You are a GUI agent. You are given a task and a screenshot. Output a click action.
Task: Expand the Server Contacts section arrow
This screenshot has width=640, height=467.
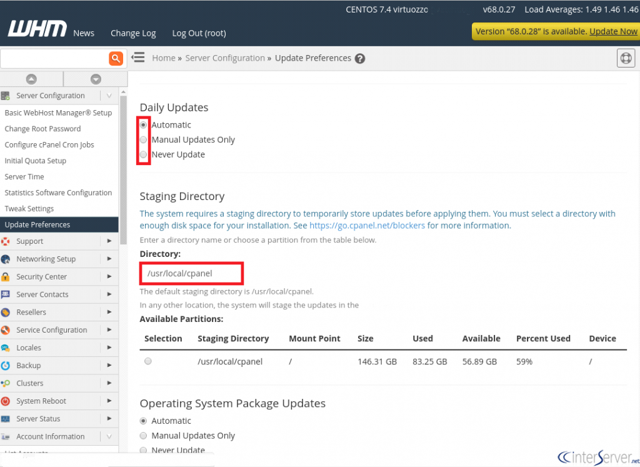coord(109,294)
